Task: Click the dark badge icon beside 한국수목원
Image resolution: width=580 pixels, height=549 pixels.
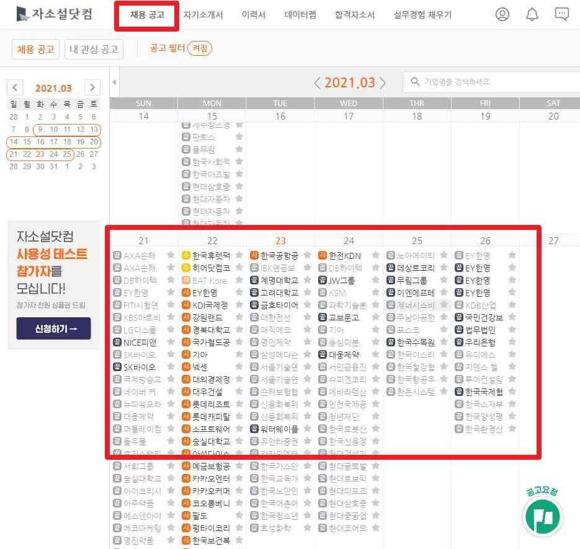Action: tap(391, 342)
